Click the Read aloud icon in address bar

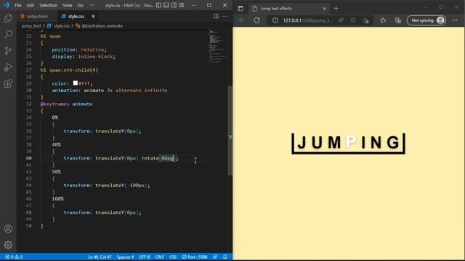pyautogui.click(x=341, y=20)
